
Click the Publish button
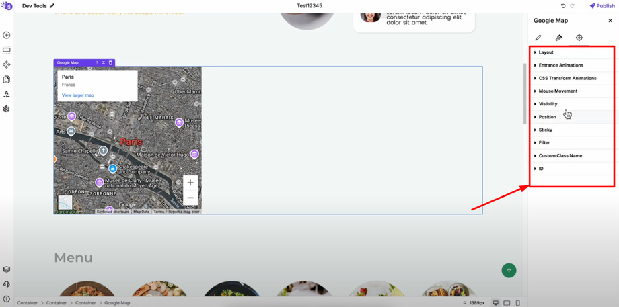coord(602,6)
